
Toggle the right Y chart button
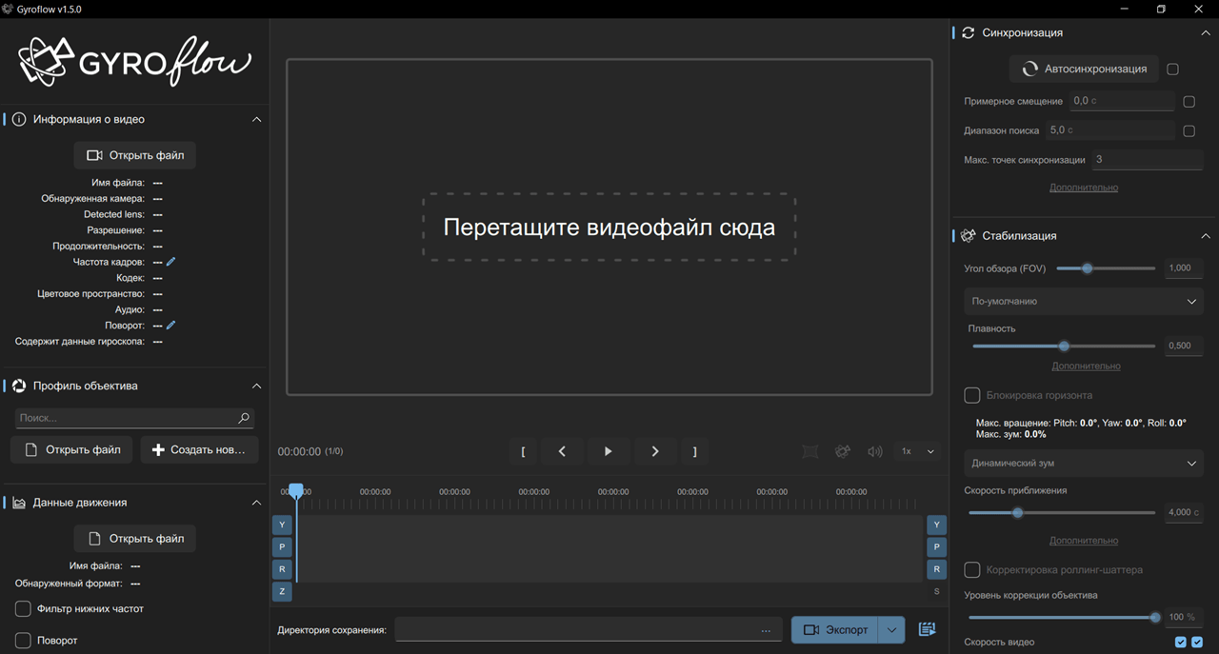(x=937, y=525)
